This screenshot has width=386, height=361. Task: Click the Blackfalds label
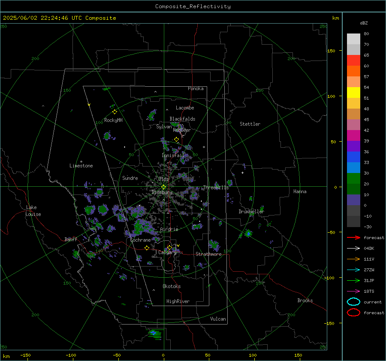(182, 119)
